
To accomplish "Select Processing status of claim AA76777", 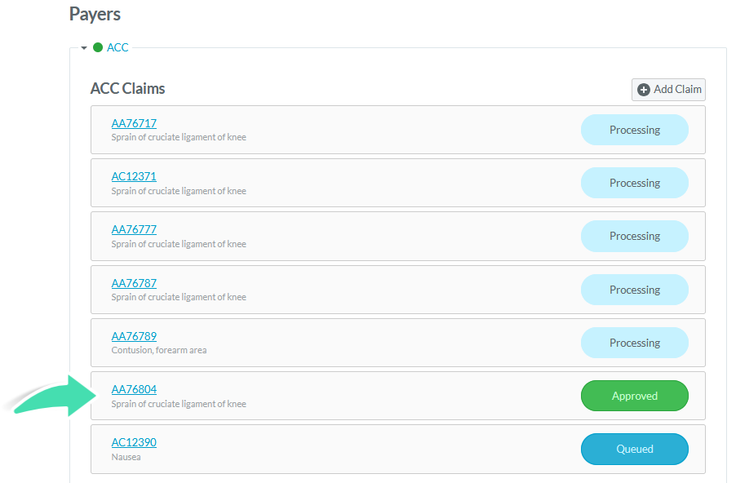I will 634,236.
